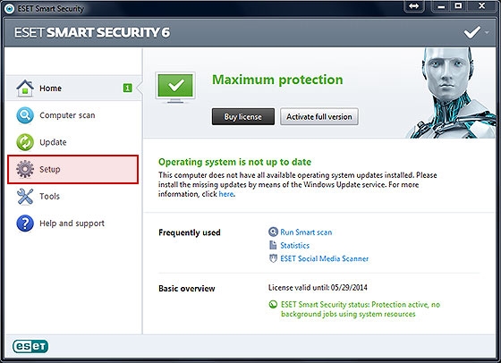The image size is (501, 363).
Task: Minimize the ESET window
Action: 442,6
